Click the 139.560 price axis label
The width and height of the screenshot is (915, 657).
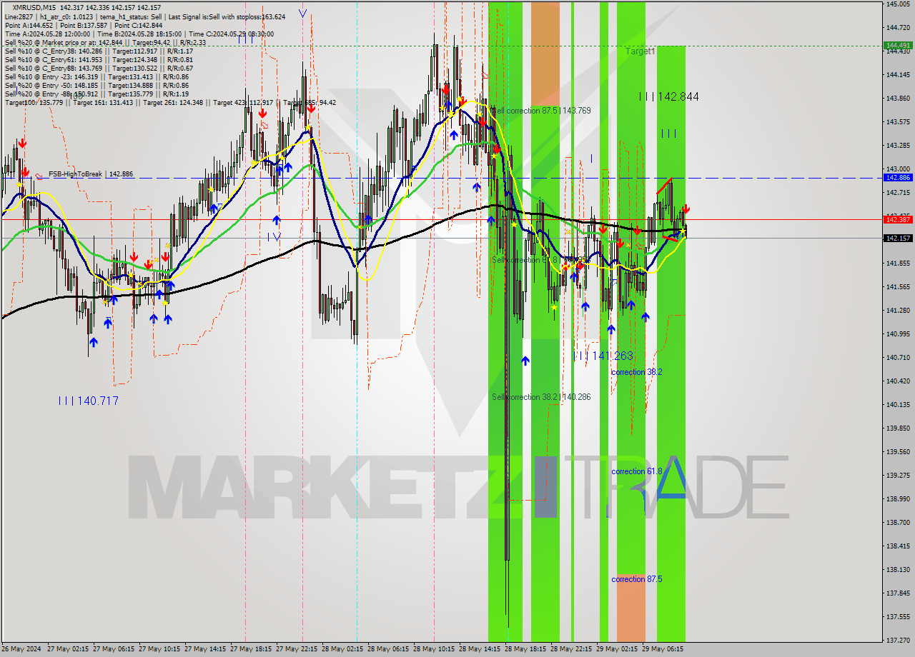897,452
